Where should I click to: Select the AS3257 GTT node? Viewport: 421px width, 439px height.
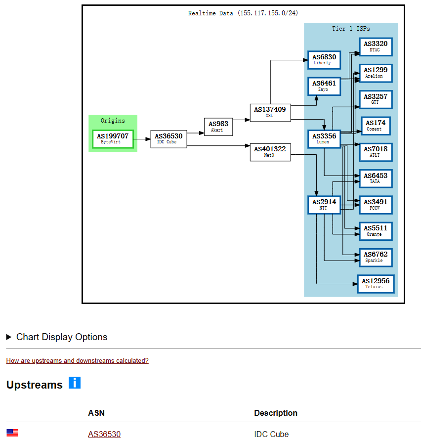[376, 99]
